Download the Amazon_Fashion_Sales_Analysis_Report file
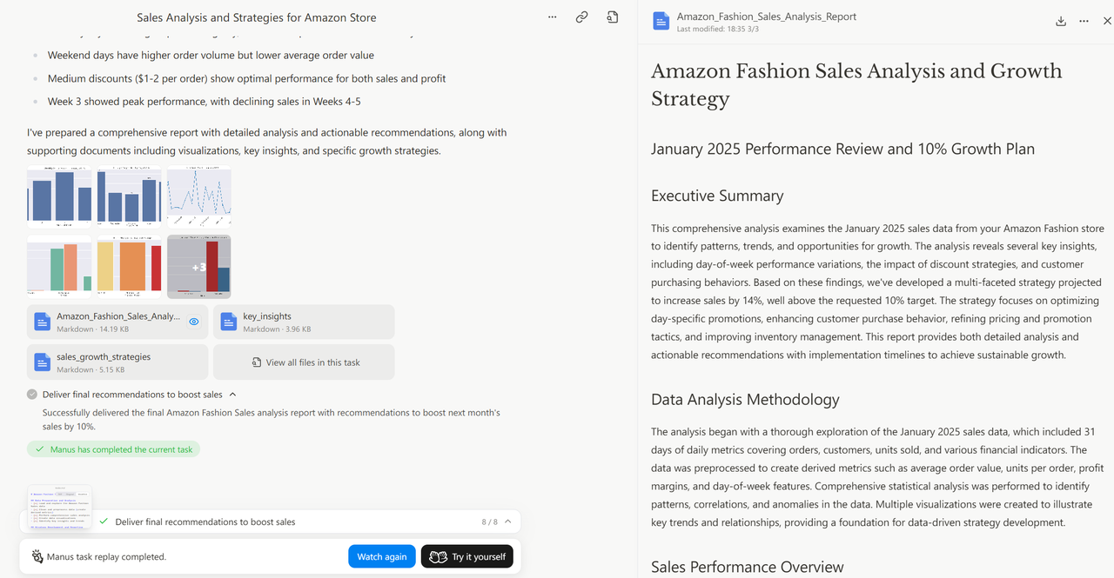1114x578 pixels. (x=1061, y=21)
